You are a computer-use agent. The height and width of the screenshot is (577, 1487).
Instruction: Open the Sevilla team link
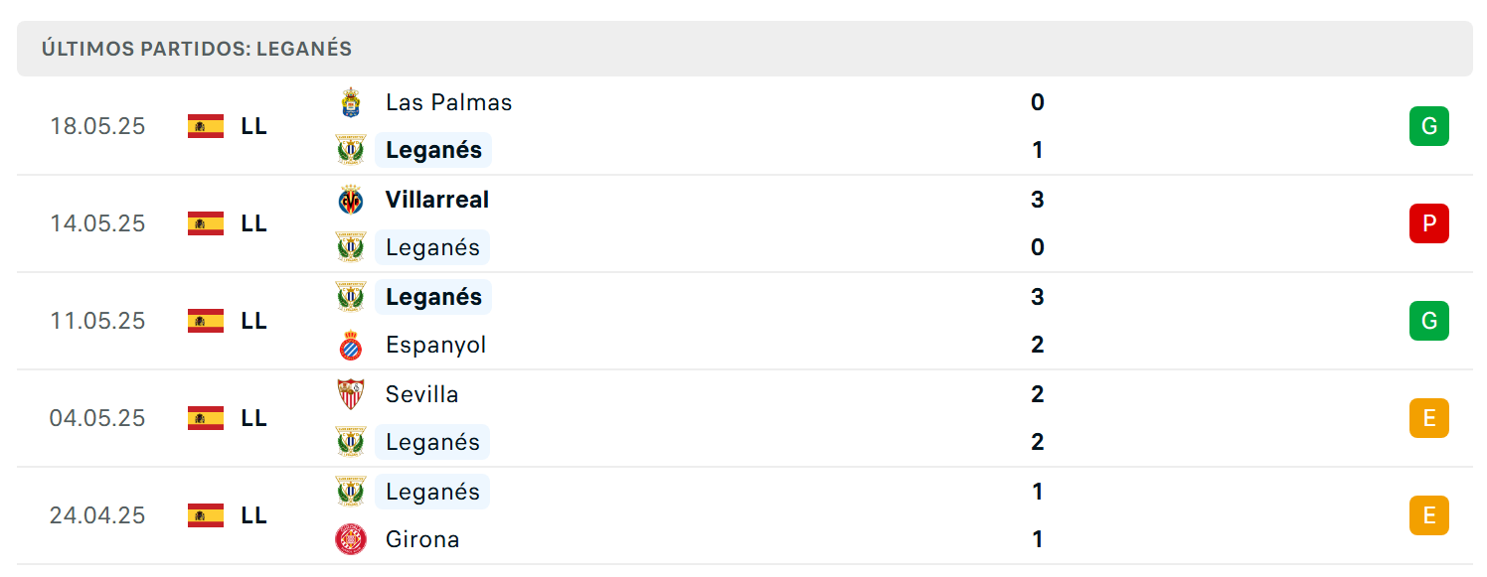[422, 394]
